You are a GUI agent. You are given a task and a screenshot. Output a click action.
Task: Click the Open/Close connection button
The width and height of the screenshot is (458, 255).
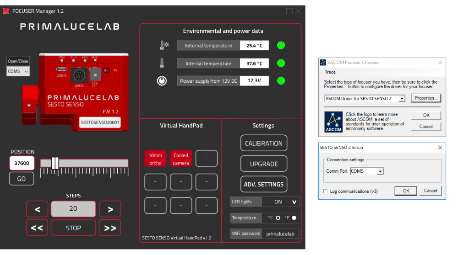[x=18, y=61]
